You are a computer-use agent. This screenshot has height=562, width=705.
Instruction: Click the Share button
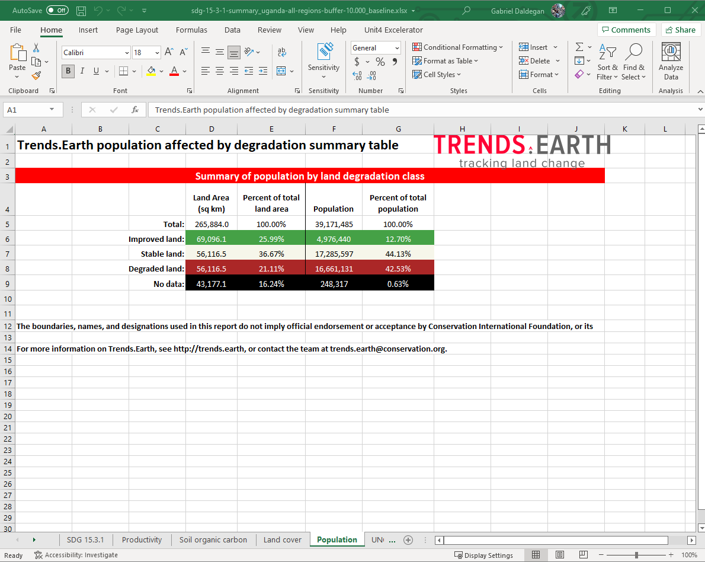(x=681, y=30)
